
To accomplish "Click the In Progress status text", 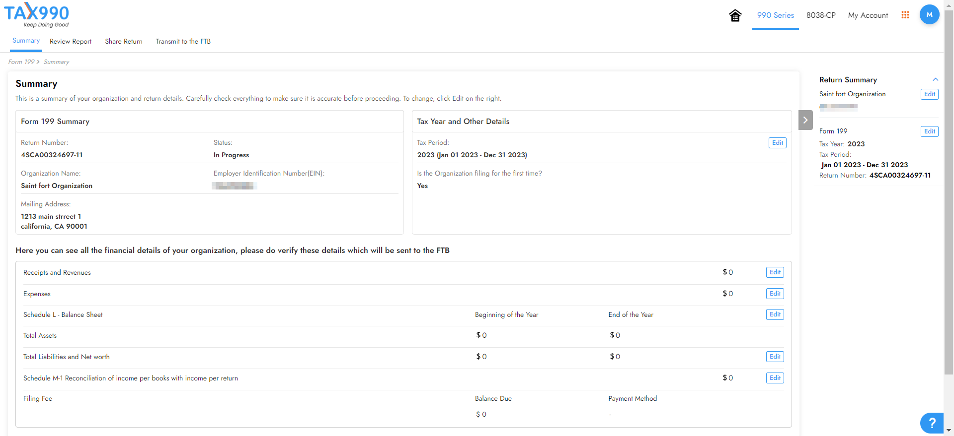I will tap(231, 155).
